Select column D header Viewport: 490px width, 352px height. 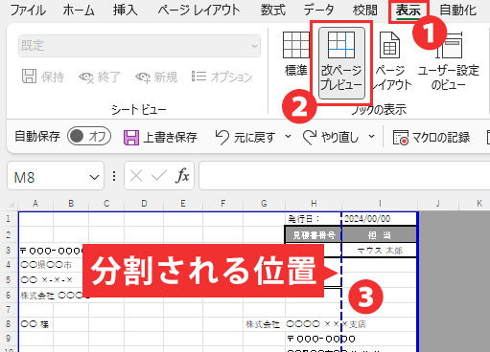pyautogui.click(x=144, y=204)
